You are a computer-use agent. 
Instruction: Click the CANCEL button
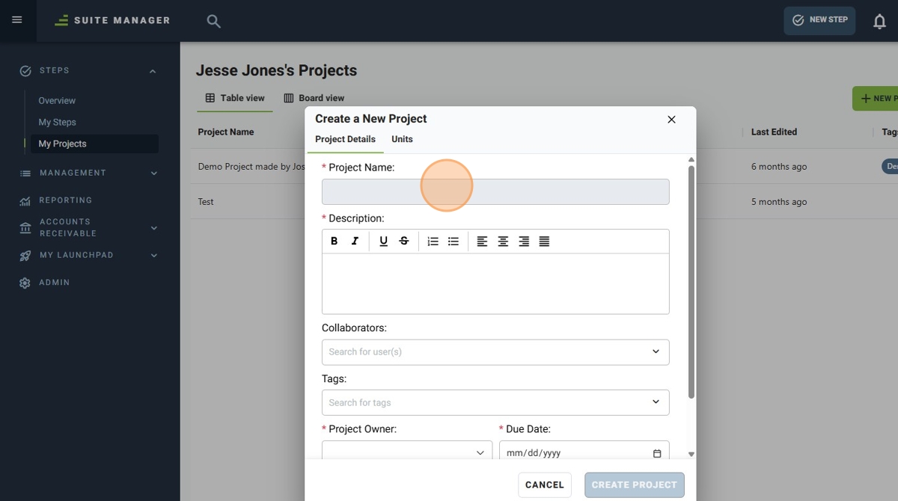coord(545,485)
